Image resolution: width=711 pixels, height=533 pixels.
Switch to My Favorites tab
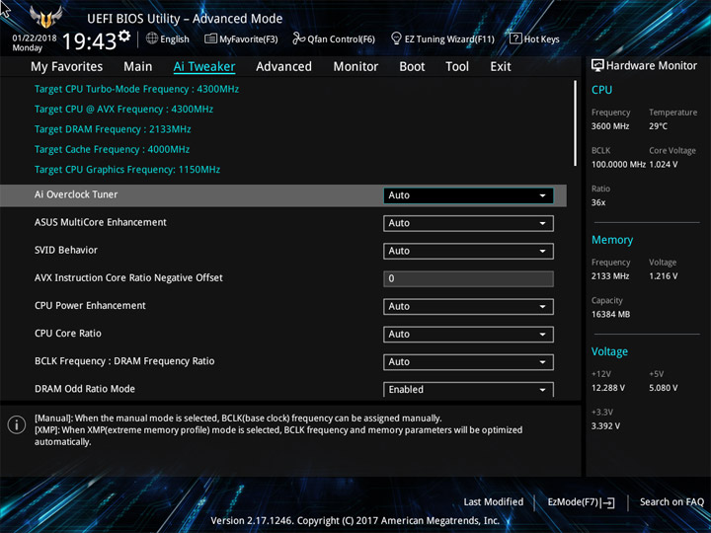coord(67,67)
